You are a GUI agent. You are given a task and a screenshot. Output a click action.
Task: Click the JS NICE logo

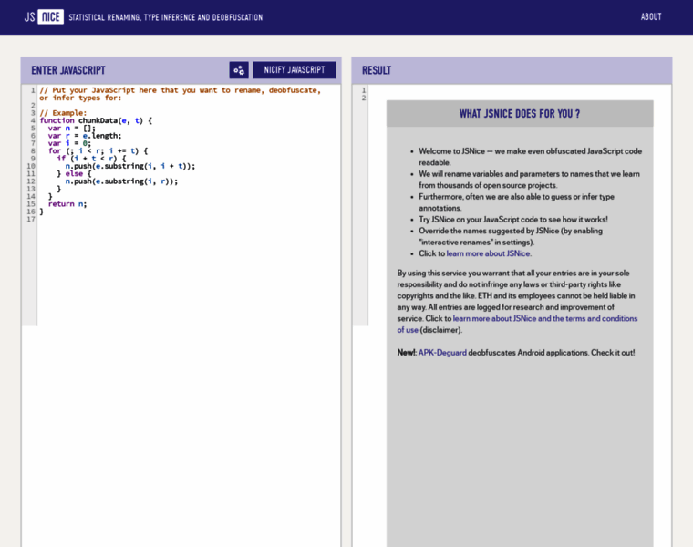pyautogui.click(x=44, y=17)
